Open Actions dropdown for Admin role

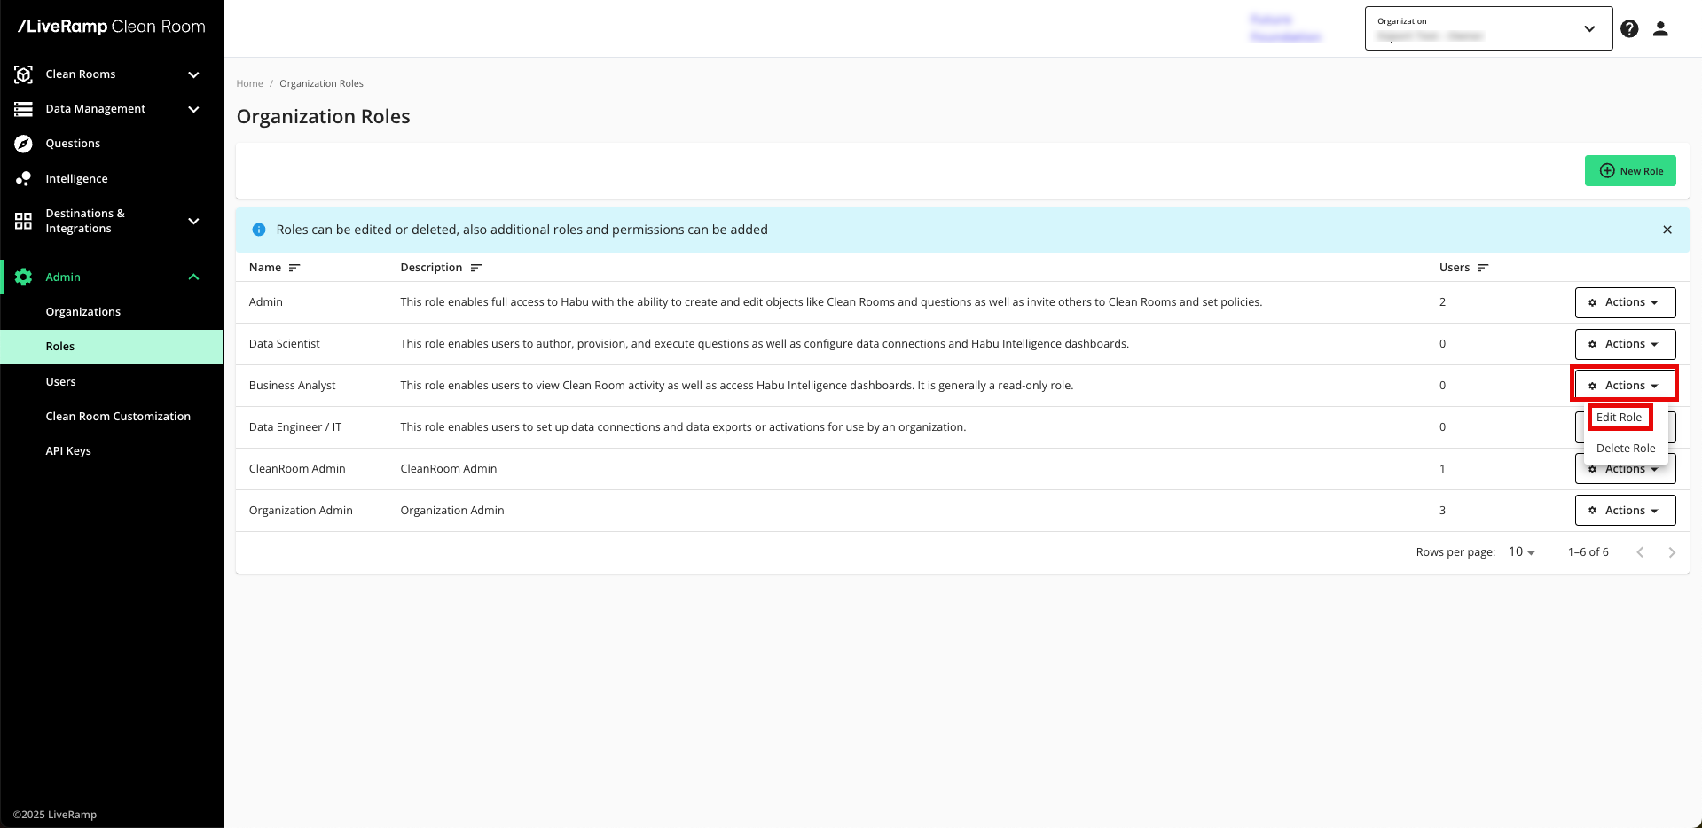(1625, 302)
